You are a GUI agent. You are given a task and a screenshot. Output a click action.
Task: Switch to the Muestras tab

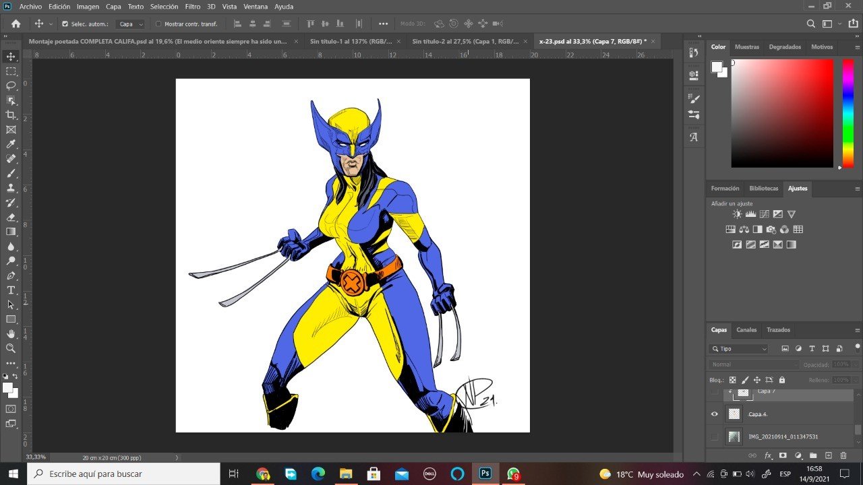746,47
